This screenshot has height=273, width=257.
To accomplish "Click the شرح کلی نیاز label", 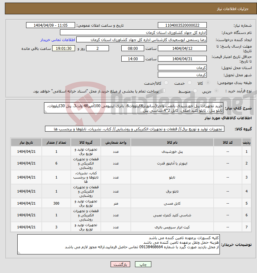I will point(238,108).
